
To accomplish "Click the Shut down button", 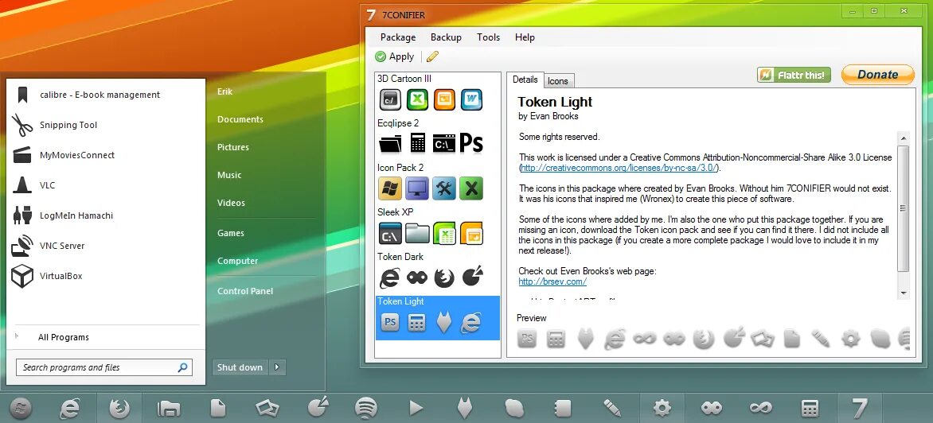I will pos(240,367).
